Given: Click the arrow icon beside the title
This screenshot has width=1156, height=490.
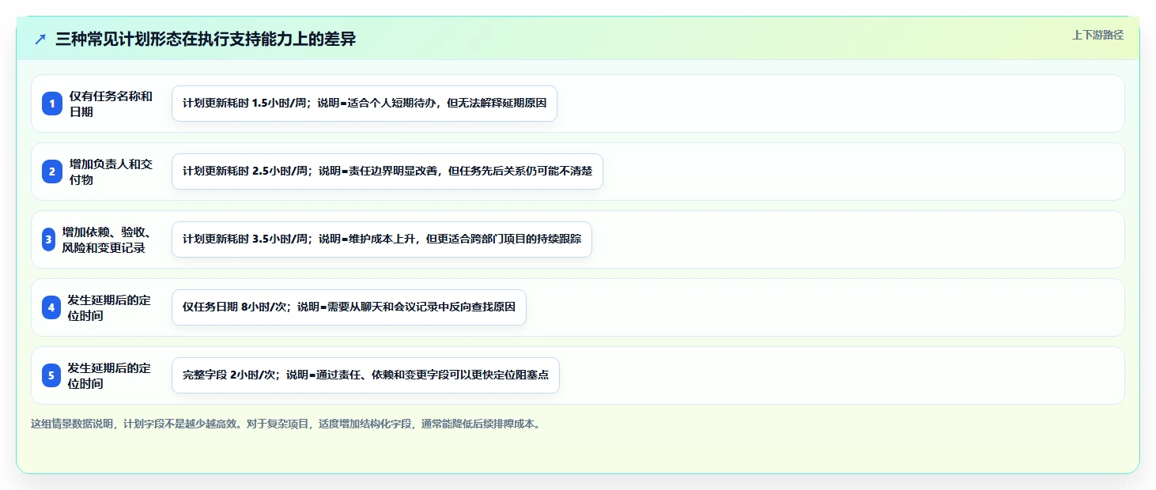Looking at the screenshot, I should point(40,40).
